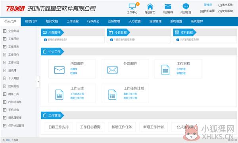238x143 pixels.
Task: Expand 企业邮箱 tree node
Action: coord(5,31)
